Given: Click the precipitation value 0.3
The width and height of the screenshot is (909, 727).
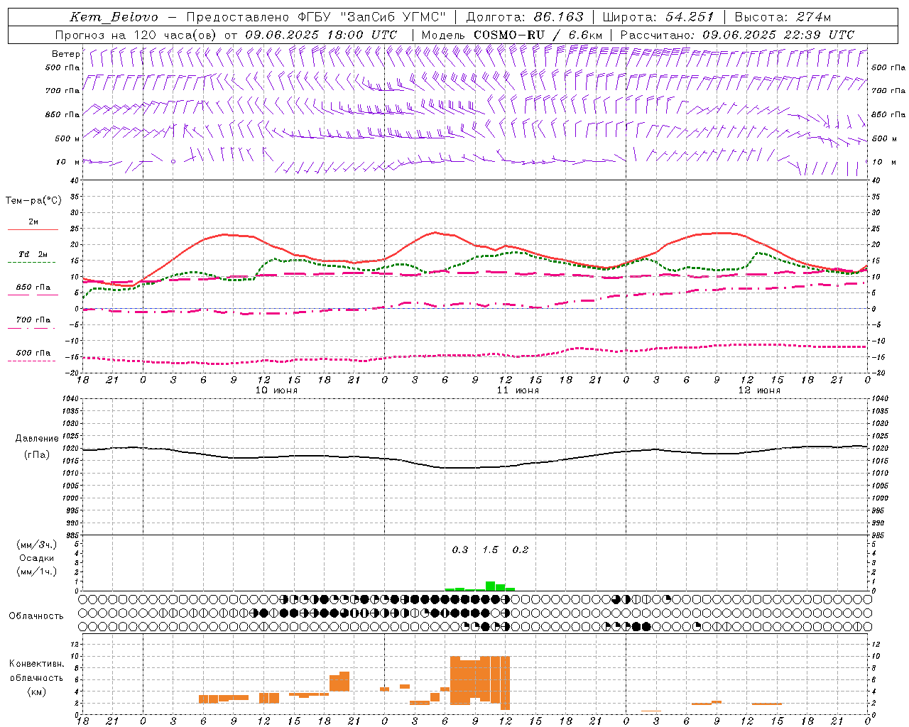Looking at the screenshot, I should coord(460,550).
